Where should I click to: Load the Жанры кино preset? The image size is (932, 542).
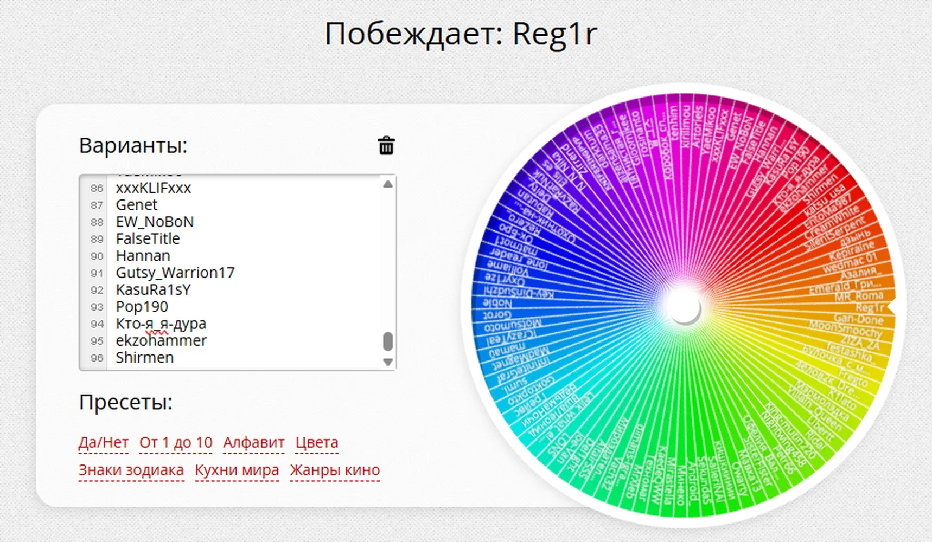335,470
